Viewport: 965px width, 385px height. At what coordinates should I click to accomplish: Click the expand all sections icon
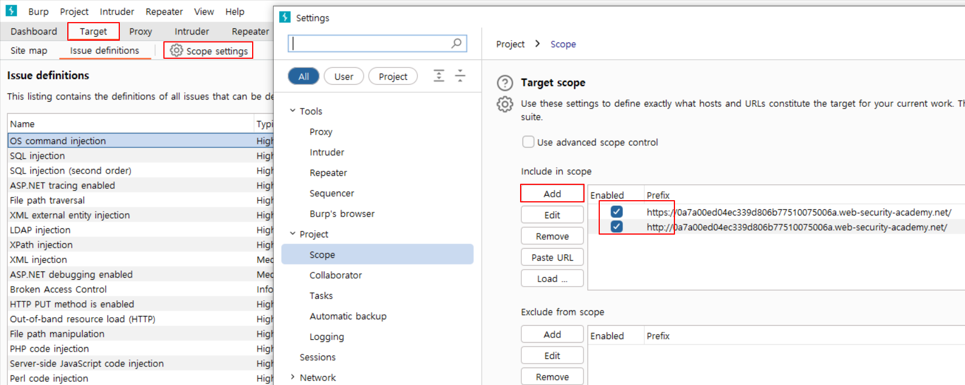[x=439, y=76]
